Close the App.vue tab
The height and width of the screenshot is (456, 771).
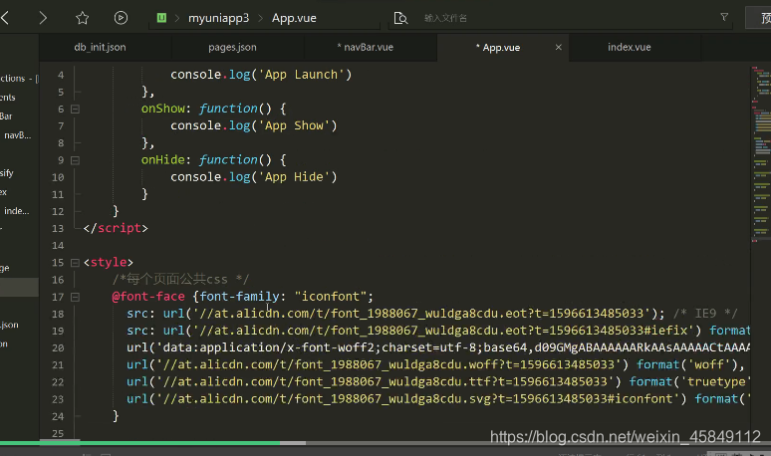[558, 47]
